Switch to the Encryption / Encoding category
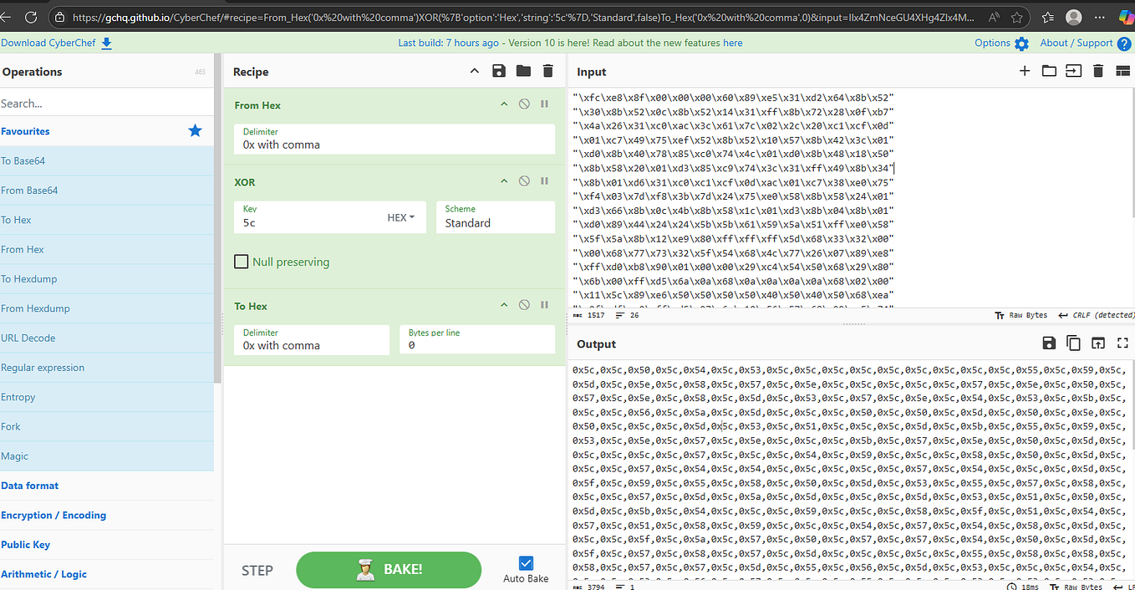This screenshot has width=1135, height=590. coord(53,515)
